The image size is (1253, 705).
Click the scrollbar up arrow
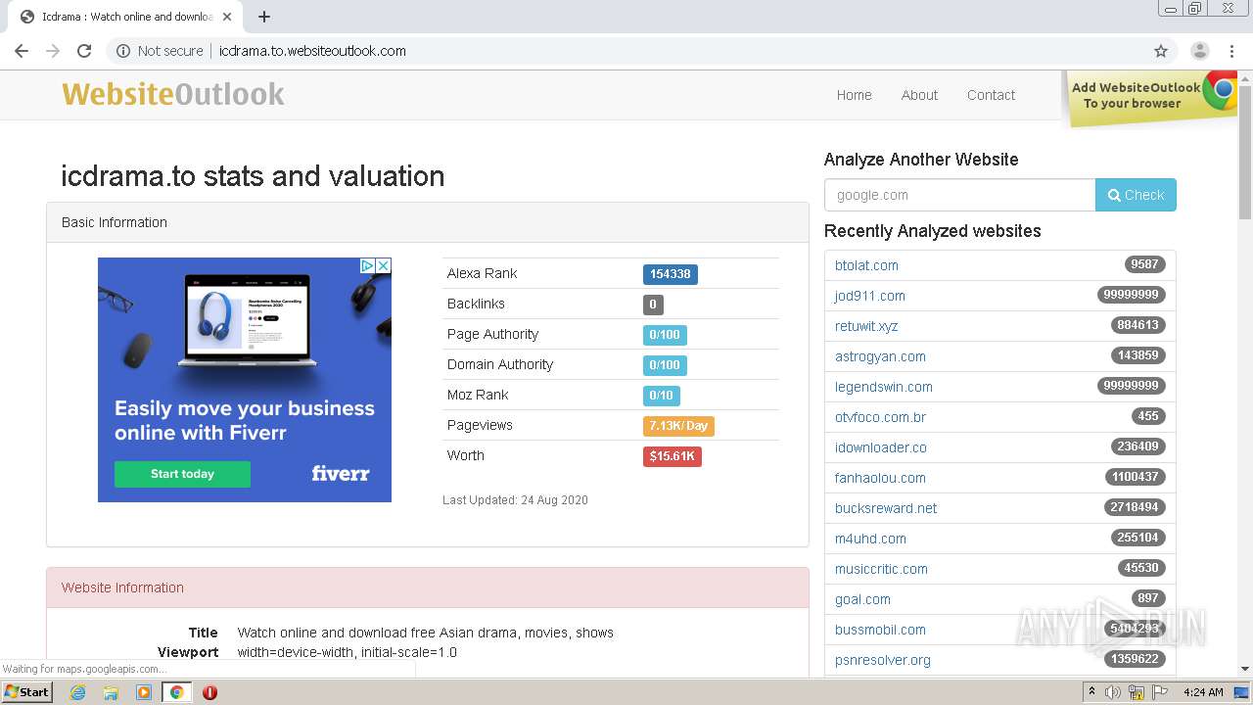point(1245,77)
